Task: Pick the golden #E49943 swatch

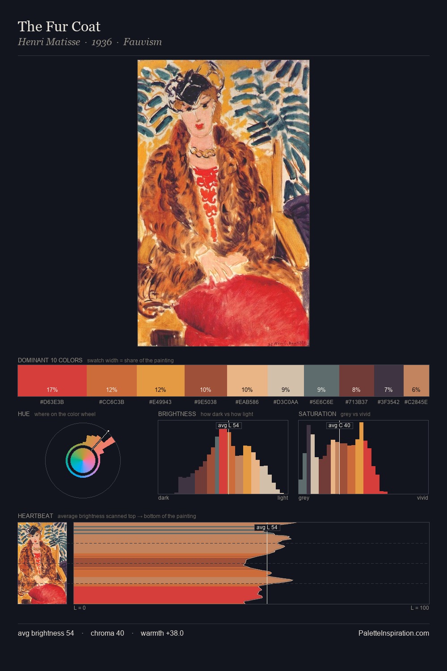Action: point(160,381)
